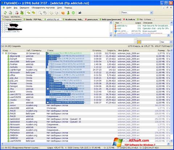
Task: Click the green figure toolbar icon
Action: click(x=68, y=13)
